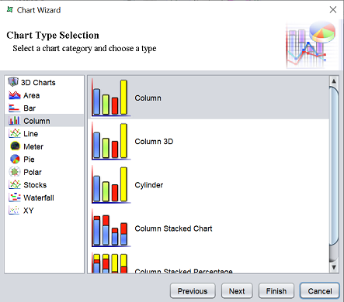Select the Polar chart icon
Viewport: 344px width, 302px height.
coord(15,172)
